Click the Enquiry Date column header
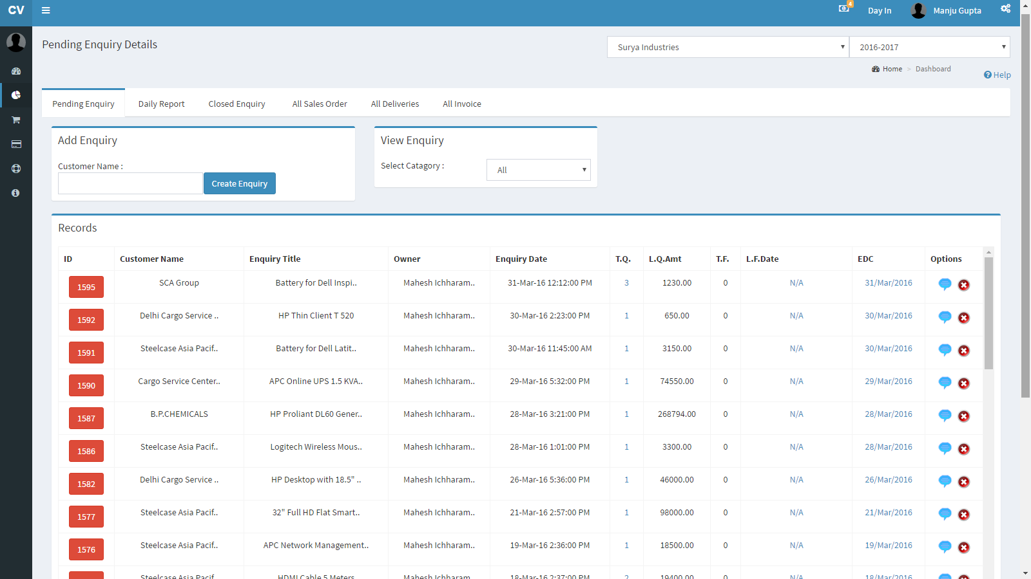The width and height of the screenshot is (1031, 579). click(x=521, y=259)
